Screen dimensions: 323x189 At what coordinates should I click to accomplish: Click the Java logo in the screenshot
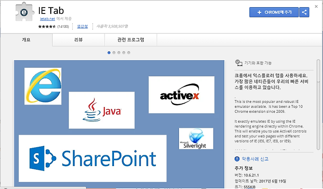pyautogui.click(x=101, y=110)
